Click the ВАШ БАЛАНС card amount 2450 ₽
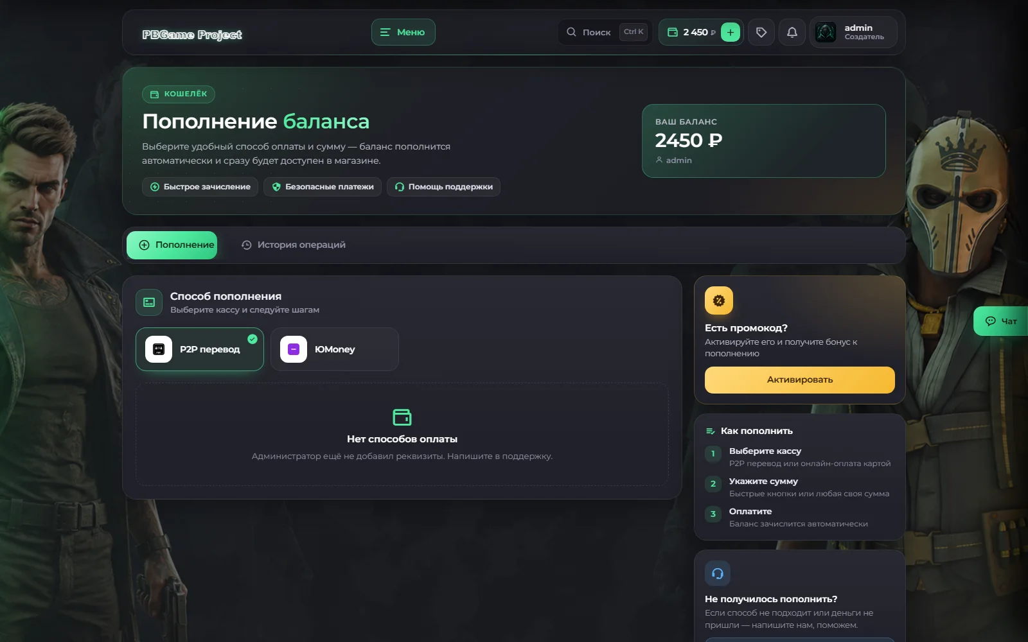The height and width of the screenshot is (642, 1028). [689, 140]
